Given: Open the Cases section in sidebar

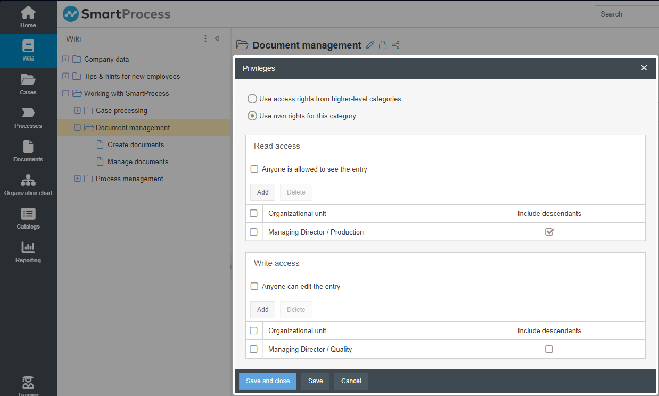Looking at the screenshot, I should (28, 84).
